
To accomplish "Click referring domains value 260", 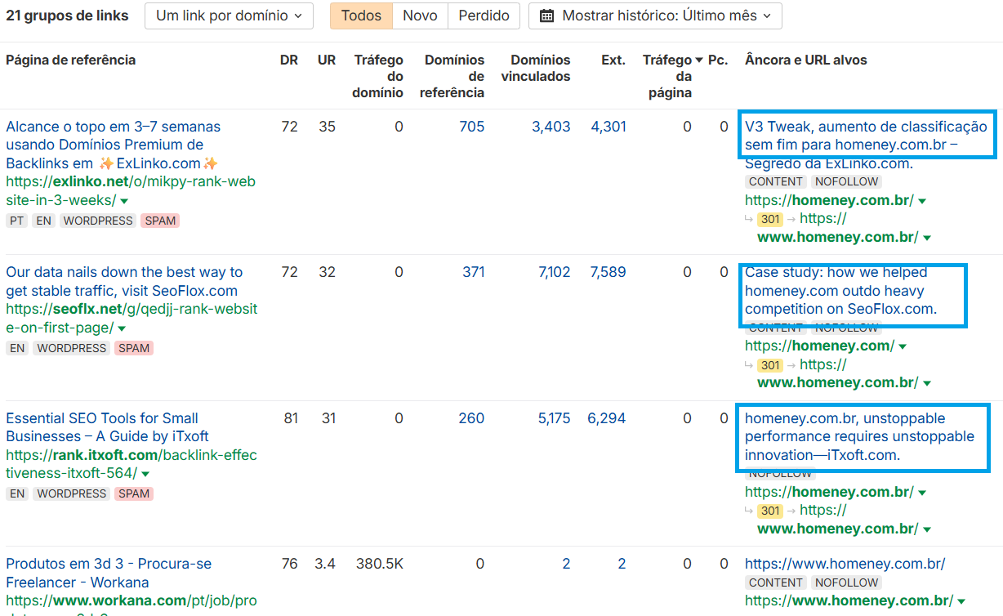I will [x=472, y=418].
